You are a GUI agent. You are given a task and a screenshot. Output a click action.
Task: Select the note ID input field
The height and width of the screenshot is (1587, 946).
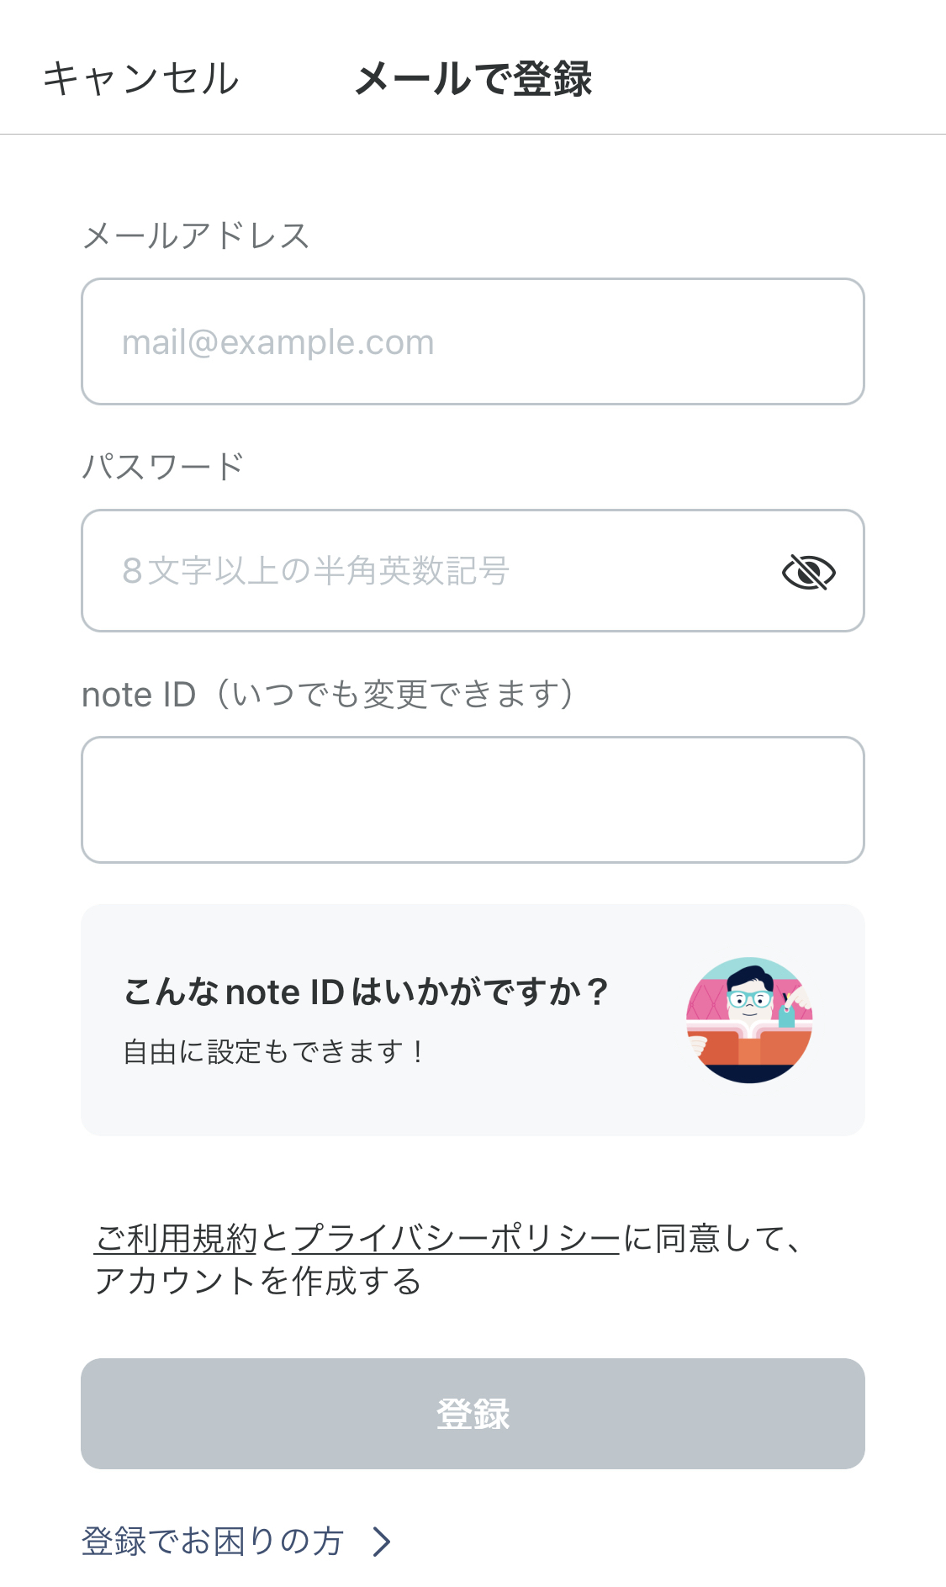click(x=473, y=800)
